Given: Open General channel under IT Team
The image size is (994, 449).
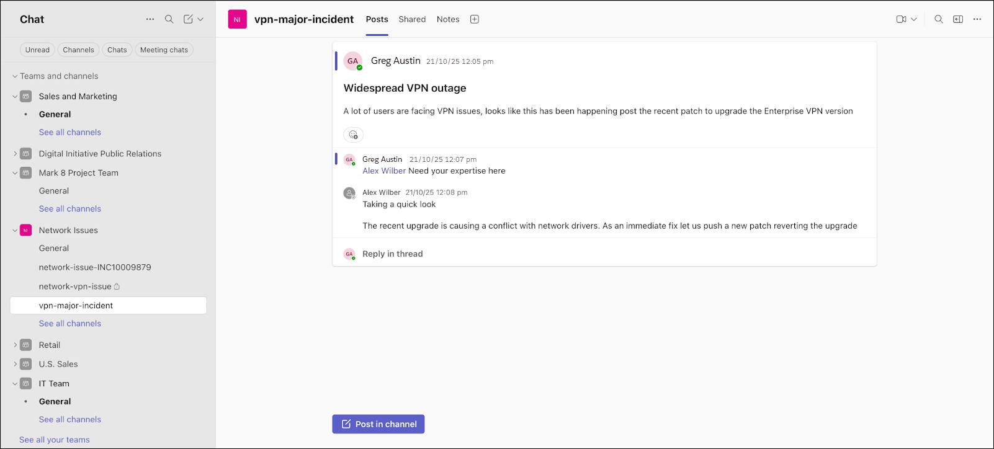Looking at the screenshot, I should (55, 401).
